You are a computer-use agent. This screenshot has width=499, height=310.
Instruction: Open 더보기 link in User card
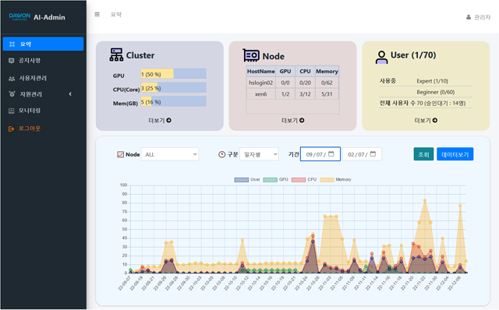[x=426, y=120]
